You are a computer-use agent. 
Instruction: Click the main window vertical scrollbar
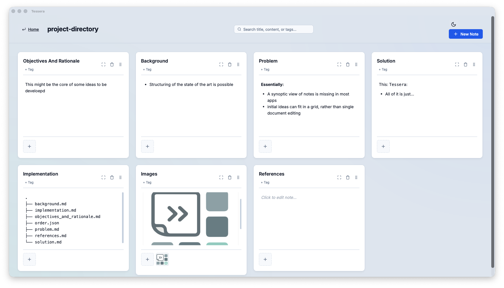(x=493, y=142)
